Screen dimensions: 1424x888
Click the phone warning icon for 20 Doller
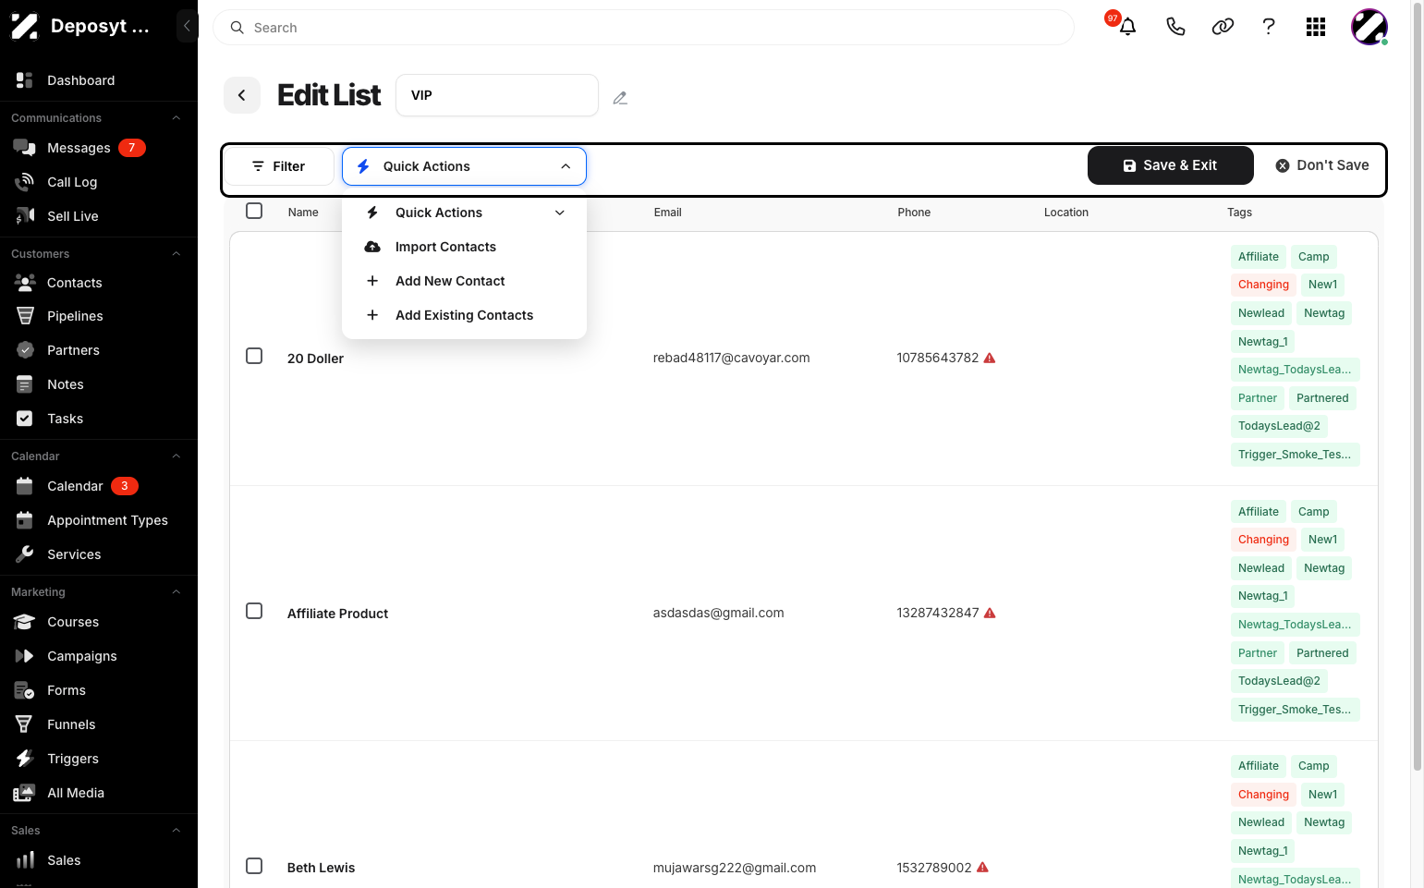[x=990, y=358]
